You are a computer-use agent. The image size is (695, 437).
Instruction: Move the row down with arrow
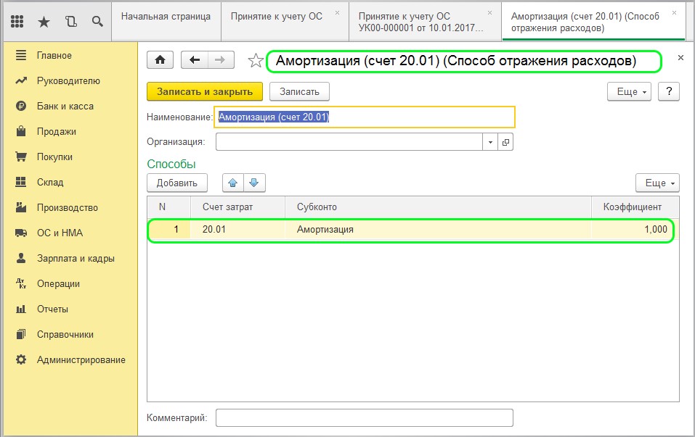point(254,183)
